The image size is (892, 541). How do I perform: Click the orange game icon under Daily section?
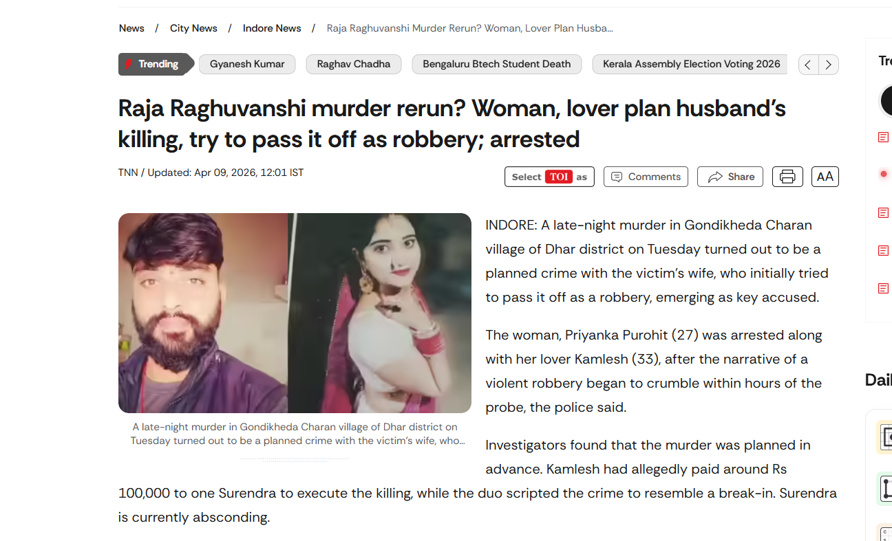884,437
